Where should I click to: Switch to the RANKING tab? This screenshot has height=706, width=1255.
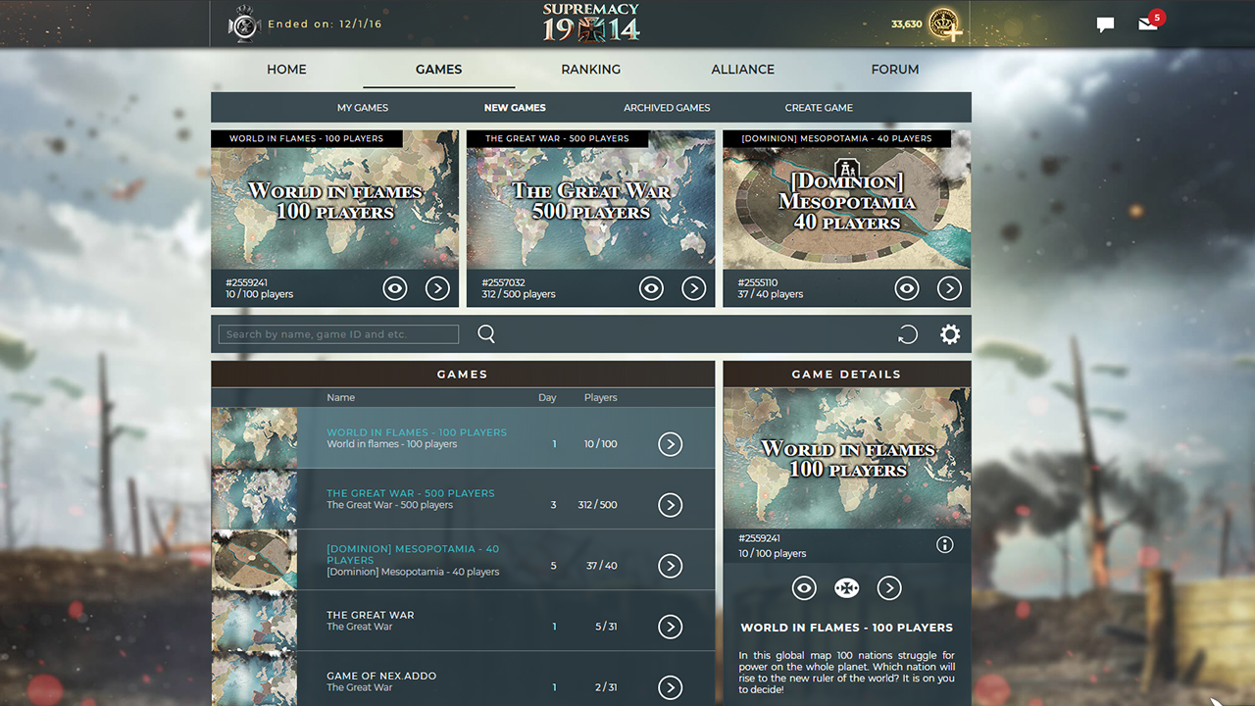(x=590, y=70)
